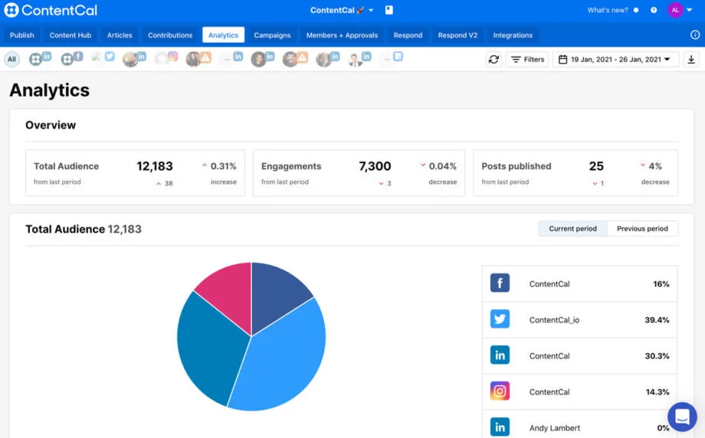Click the Engagements overview card
Image resolution: width=705 pixels, height=438 pixels.
359,173
